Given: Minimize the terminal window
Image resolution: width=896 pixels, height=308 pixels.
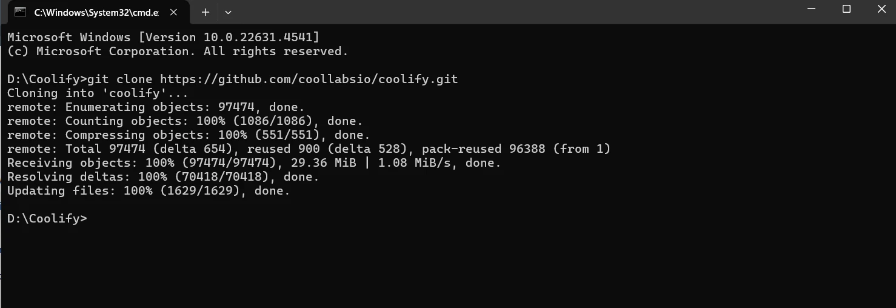Looking at the screenshot, I should click(812, 9).
